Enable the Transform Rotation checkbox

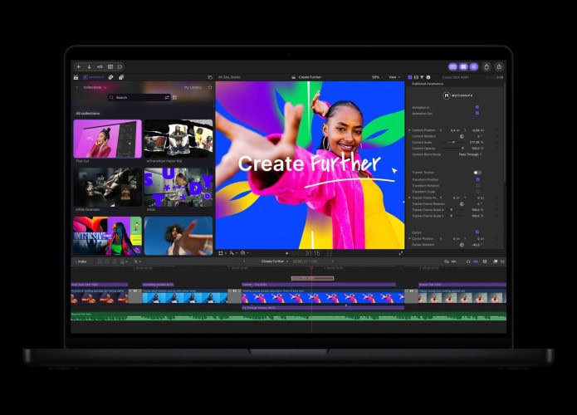[x=478, y=186]
